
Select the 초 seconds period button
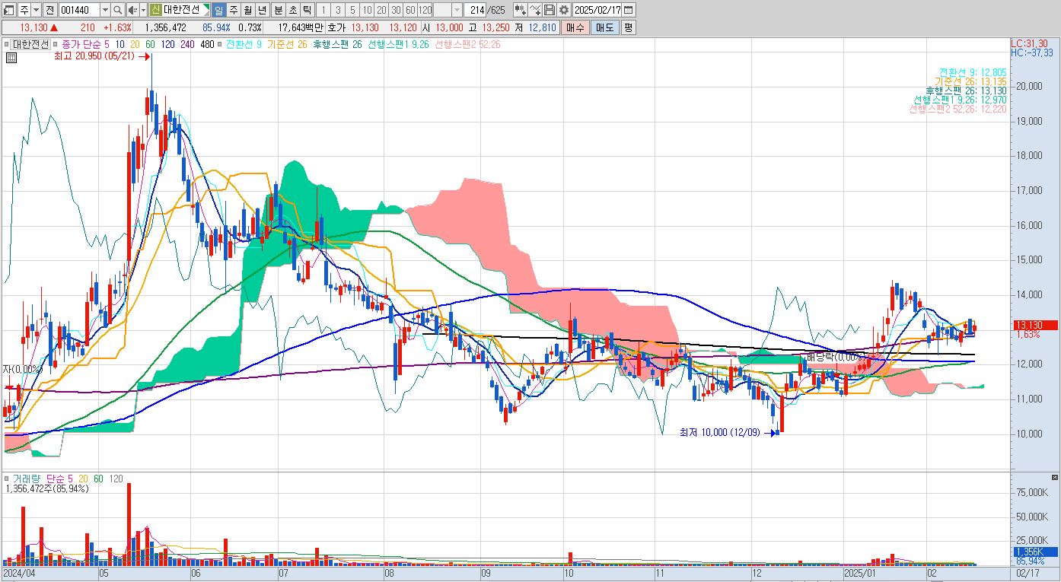point(292,10)
